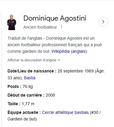Follow the Bastia birthplace link

point(30,78)
